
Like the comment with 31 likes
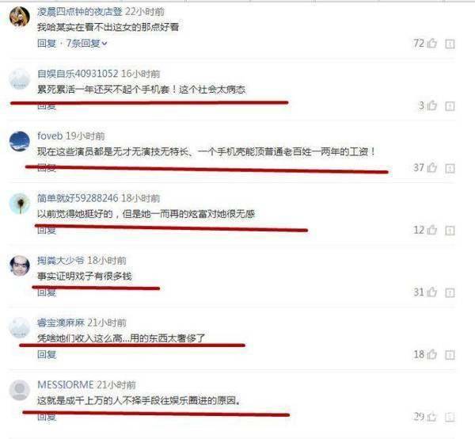point(431,292)
